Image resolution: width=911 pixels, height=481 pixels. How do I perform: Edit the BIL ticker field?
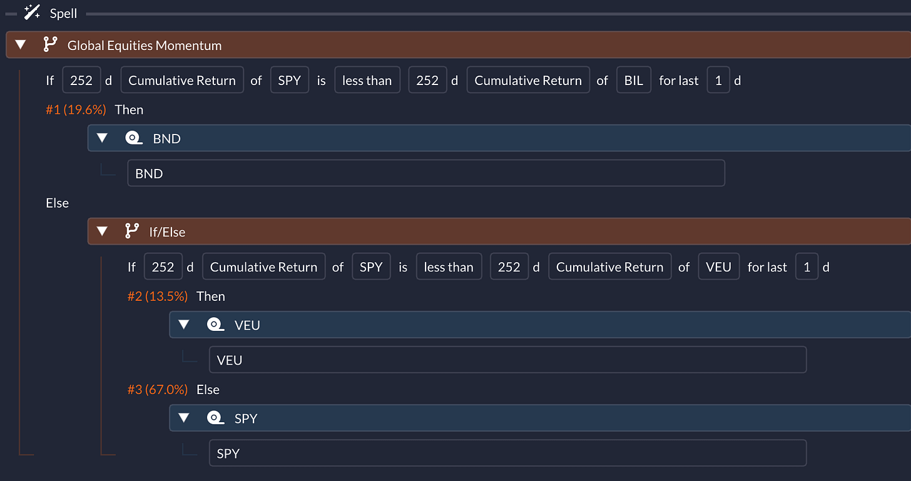pos(634,80)
